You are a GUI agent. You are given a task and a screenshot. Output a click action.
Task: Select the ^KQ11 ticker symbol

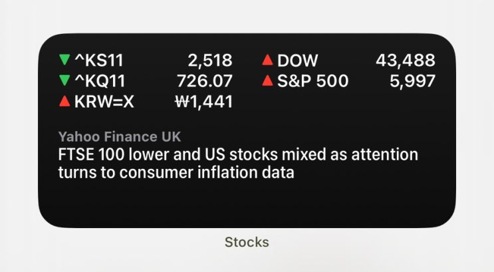click(x=100, y=82)
